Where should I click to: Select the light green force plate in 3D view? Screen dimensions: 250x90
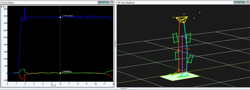click(175, 78)
